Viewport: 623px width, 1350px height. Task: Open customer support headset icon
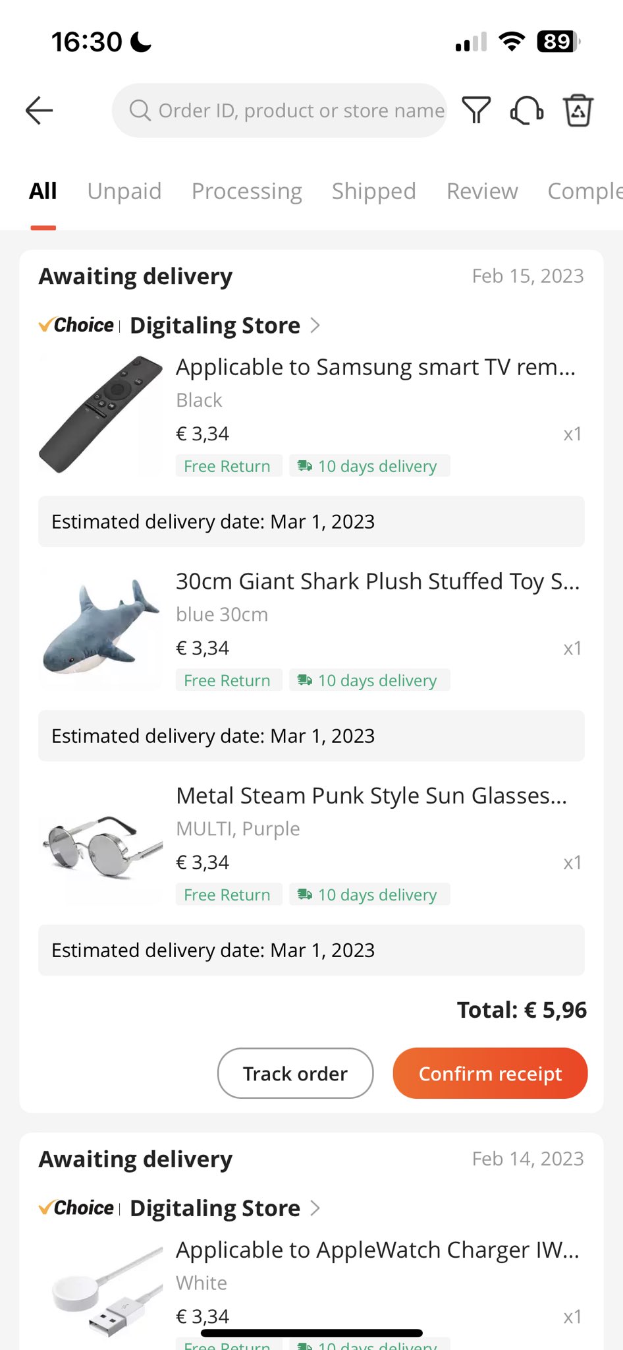(527, 110)
